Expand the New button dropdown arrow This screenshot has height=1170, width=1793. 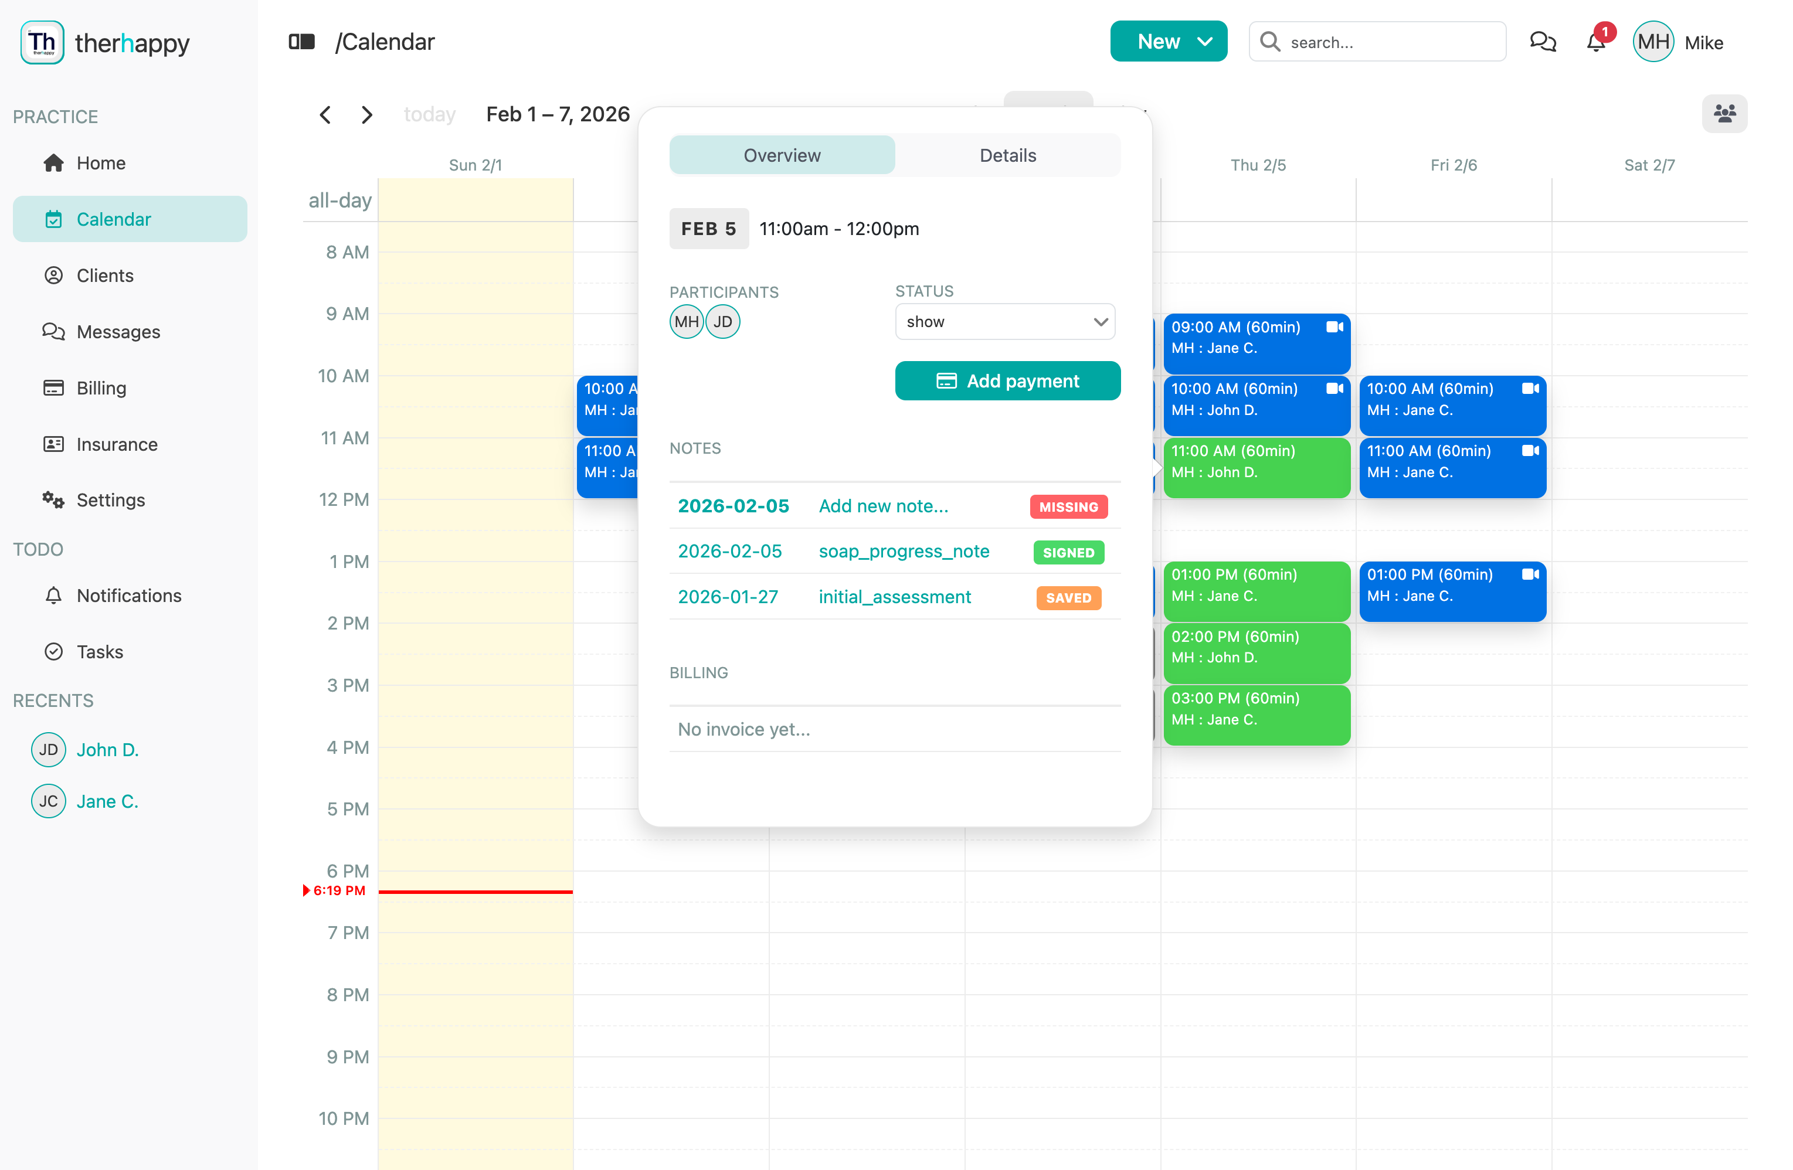click(1205, 42)
